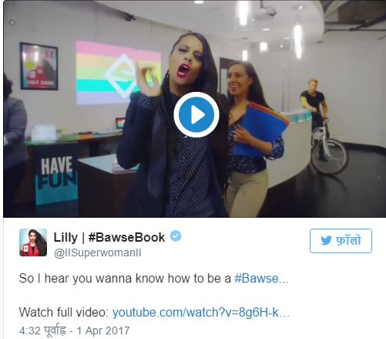Open the #Bawse hashtag link
This screenshot has height=339, width=386.
[x=257, y=278]
